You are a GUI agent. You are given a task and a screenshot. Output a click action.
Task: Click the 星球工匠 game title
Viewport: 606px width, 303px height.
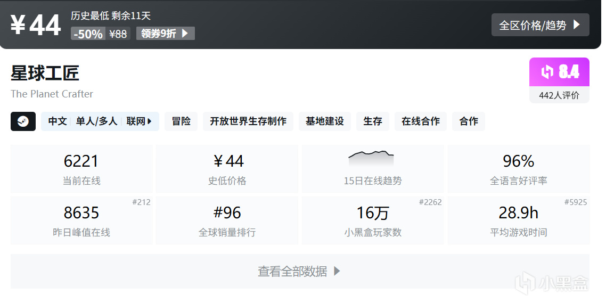point(45,73)
